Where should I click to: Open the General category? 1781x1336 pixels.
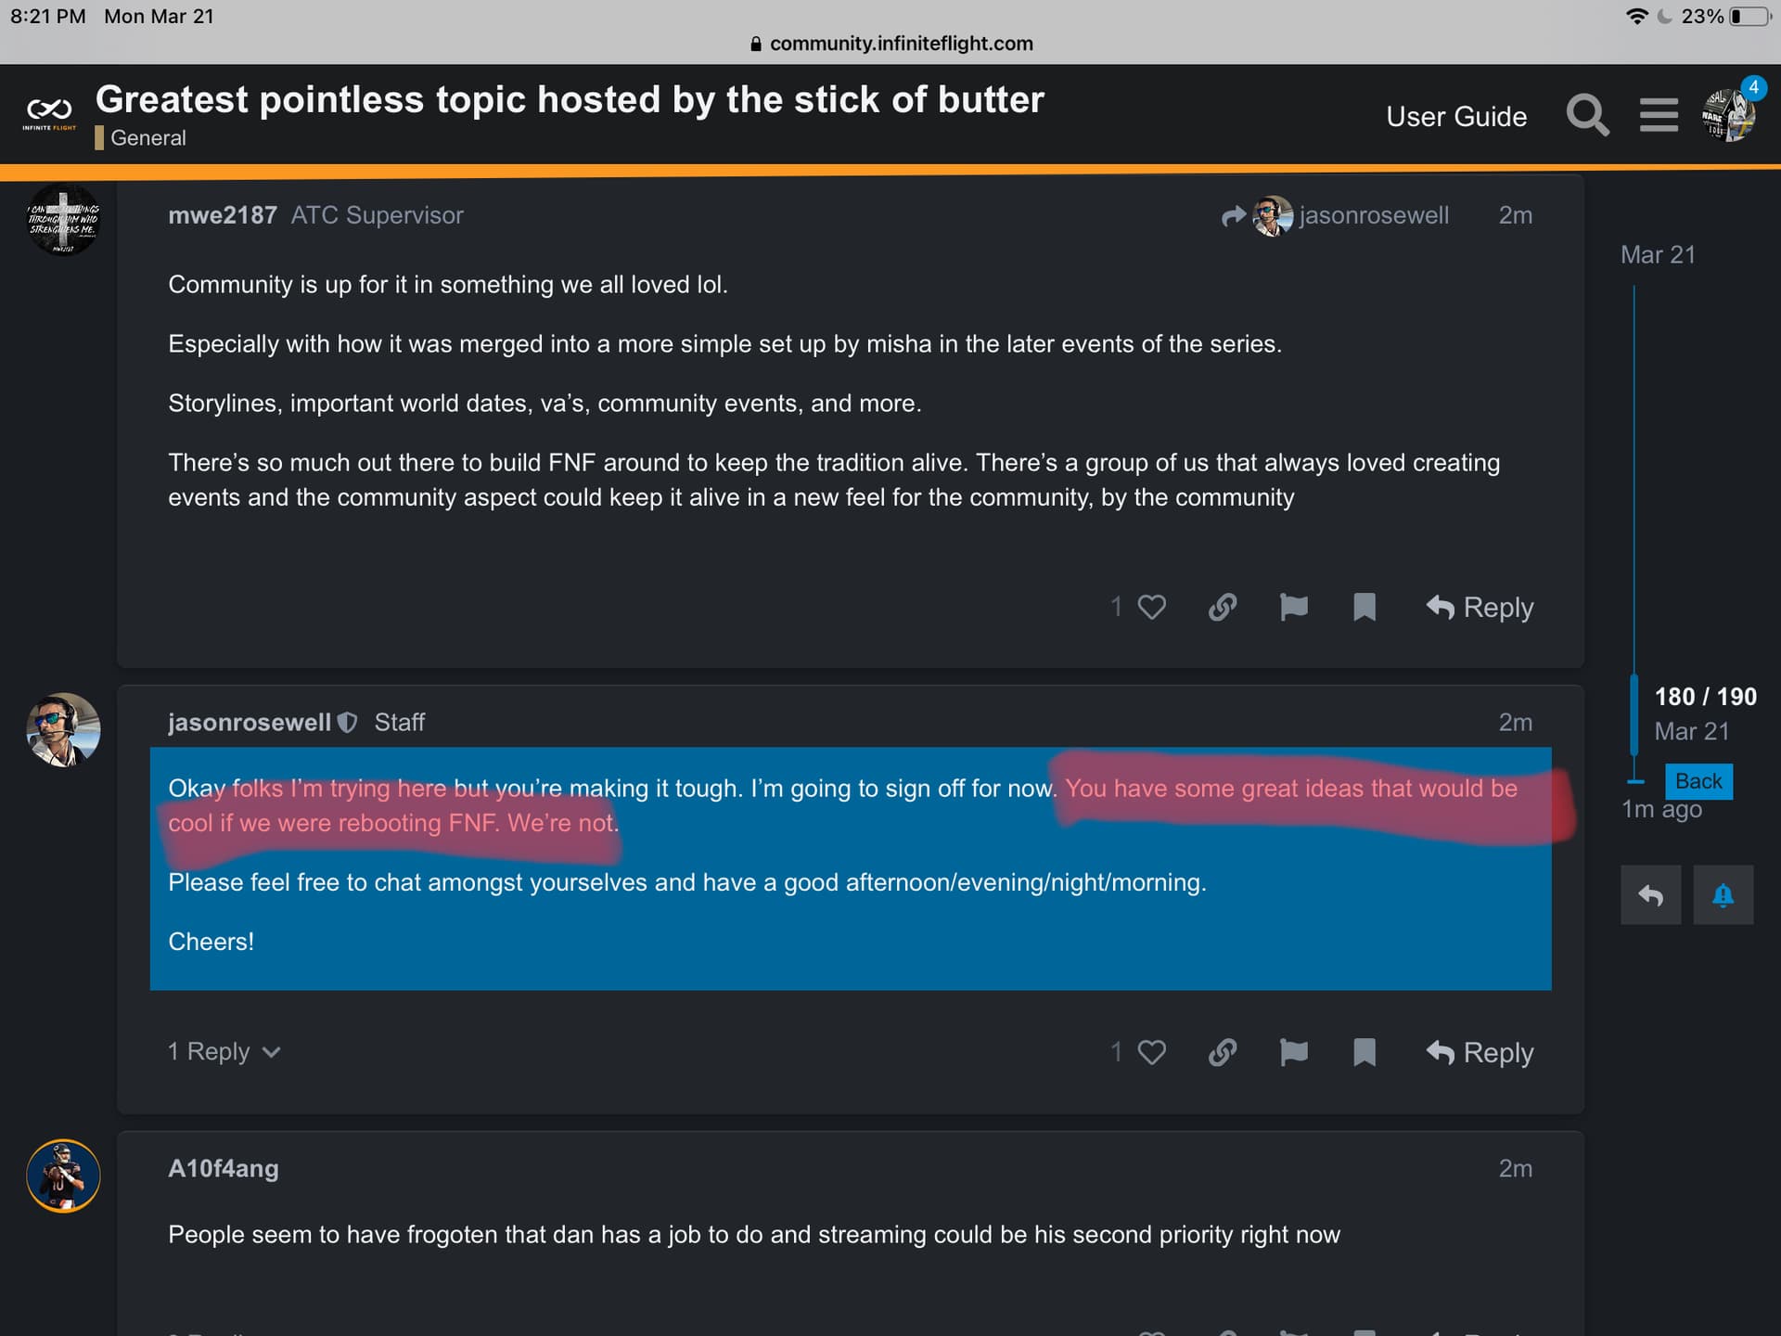(147, 137)
